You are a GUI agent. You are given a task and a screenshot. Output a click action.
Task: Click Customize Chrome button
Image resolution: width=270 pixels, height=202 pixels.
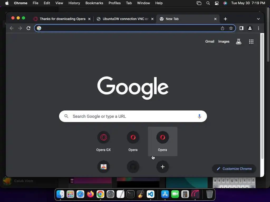click(234, 169)
